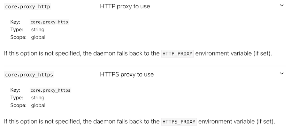The image size is (291, 132).
Task: Click the 'Scope:' label under core.proxy_https
Action: pyautogui.click(x=18, y=105)
